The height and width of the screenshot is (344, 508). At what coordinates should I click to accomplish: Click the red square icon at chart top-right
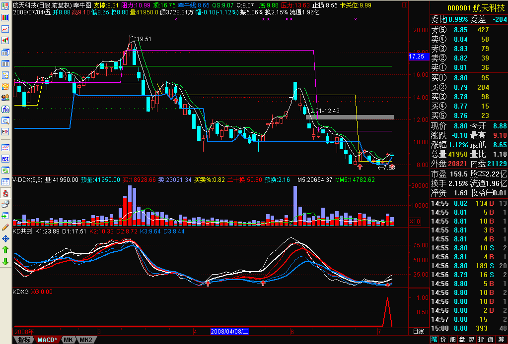404,5
